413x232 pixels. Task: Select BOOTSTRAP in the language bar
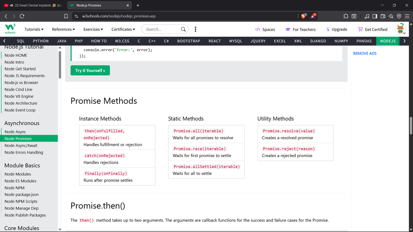tap(189, 41)
